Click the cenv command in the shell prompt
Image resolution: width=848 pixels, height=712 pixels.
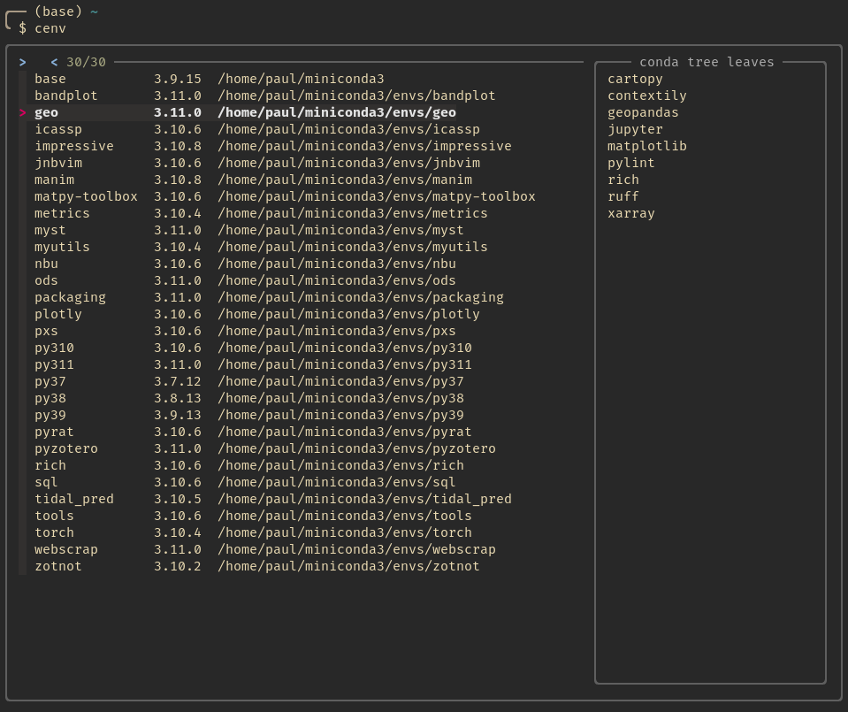point(50,28)
